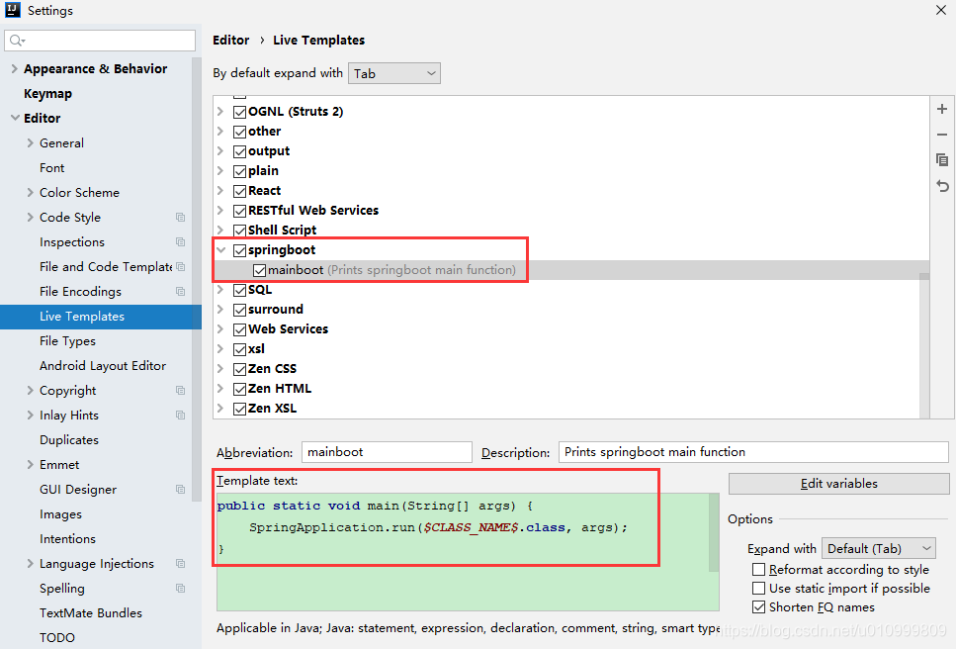Open the Expand with Default (Tab) dropdown
This screenshot has width=956, height=649.
pyautogui.click(x=878, y=548)
